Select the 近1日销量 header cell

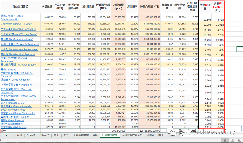click(x=88, y=7)
